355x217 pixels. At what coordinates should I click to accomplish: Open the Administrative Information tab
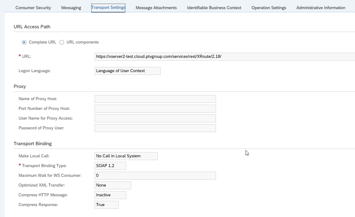coord(321,8)
